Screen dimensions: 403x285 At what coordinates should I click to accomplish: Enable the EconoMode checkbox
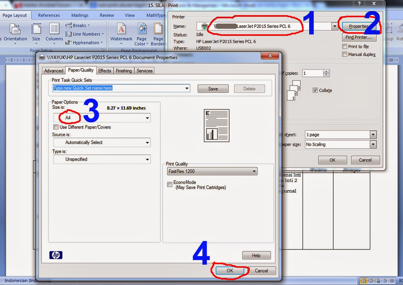[x=170, y=184]
